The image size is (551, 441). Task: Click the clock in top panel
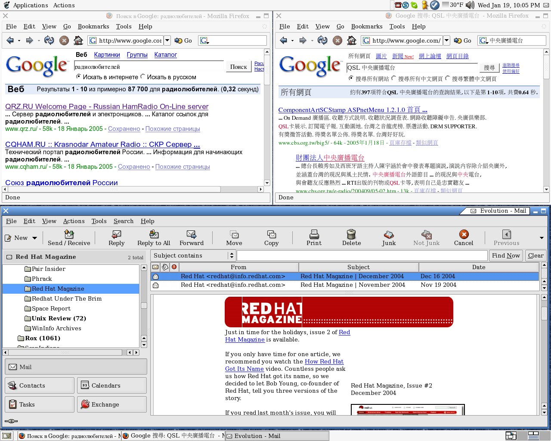[508, 5]
